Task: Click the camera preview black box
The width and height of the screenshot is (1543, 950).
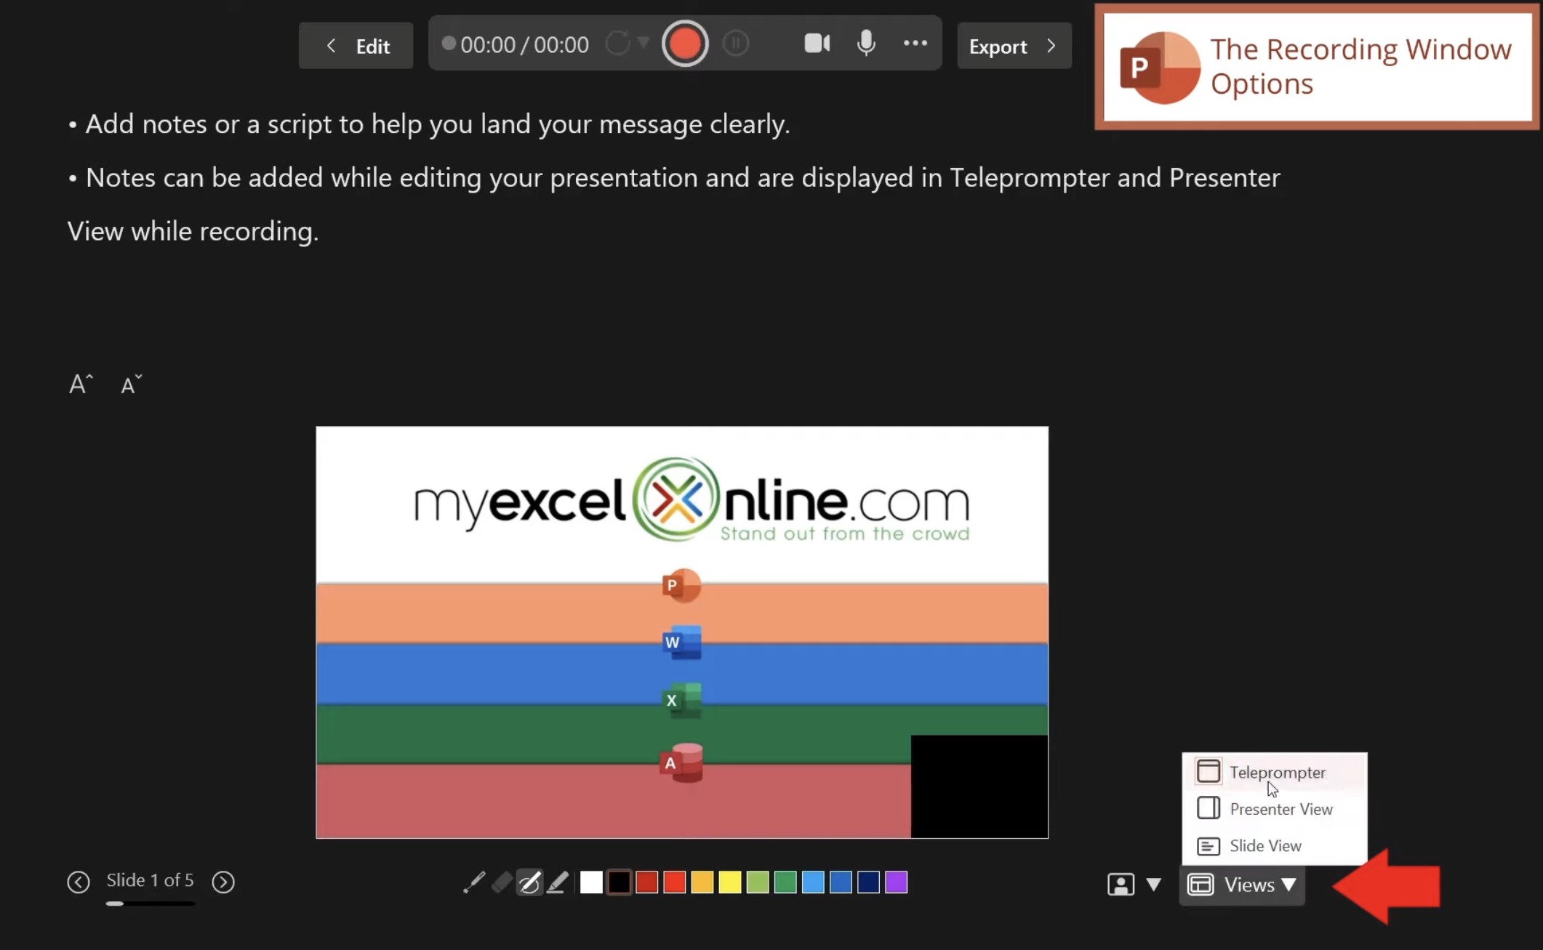Action: [x=979, y=786]
